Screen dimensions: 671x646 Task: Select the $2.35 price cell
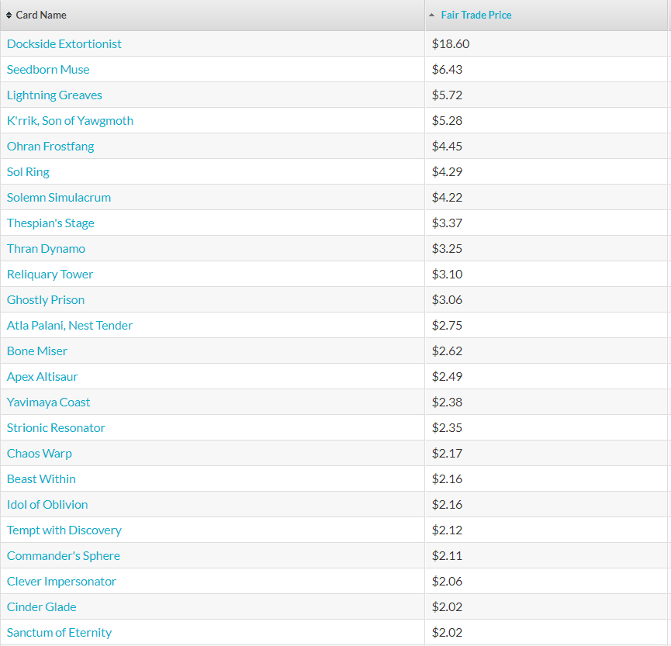pos(546,428)
